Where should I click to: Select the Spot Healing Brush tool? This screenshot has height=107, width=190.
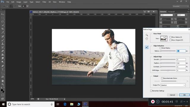[x=3, y=36]
